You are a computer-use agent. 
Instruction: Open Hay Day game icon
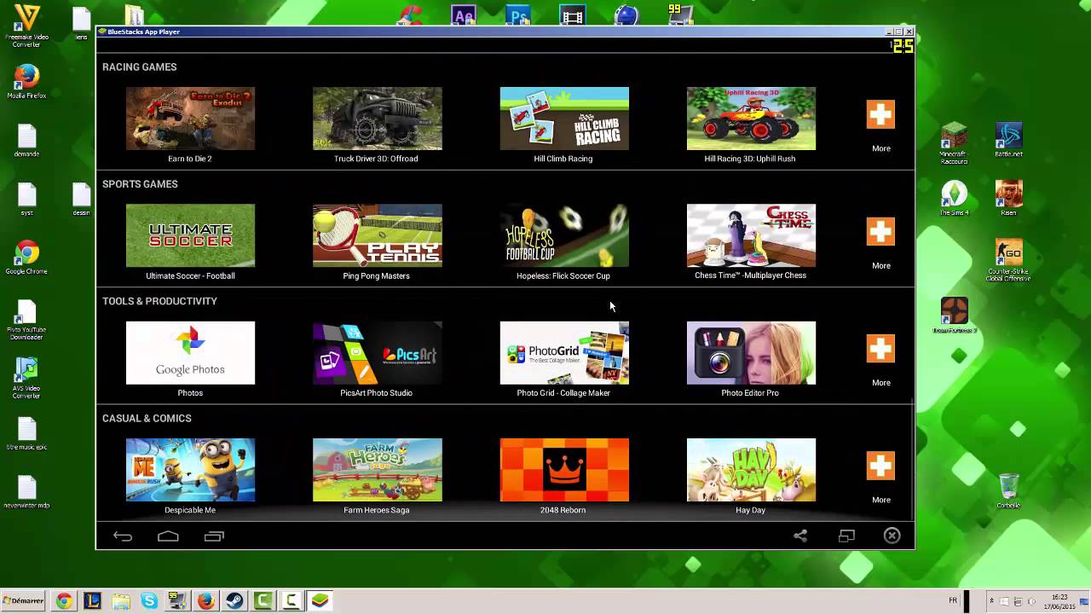(751, 470)
